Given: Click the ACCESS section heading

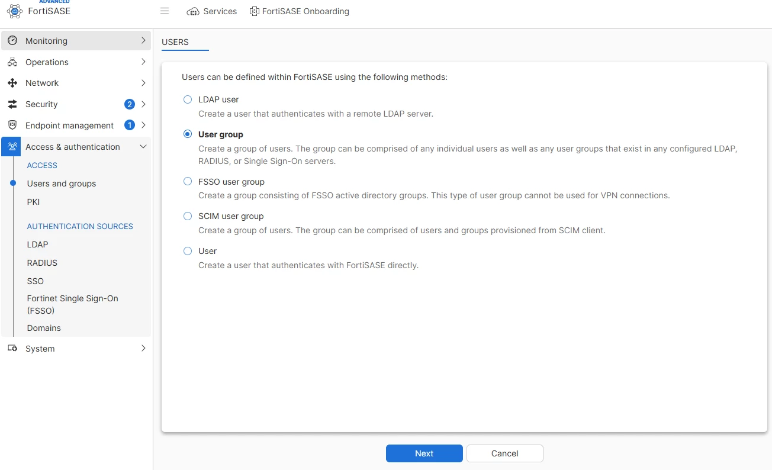Looking at the screenshot, I should click(42, 165).
